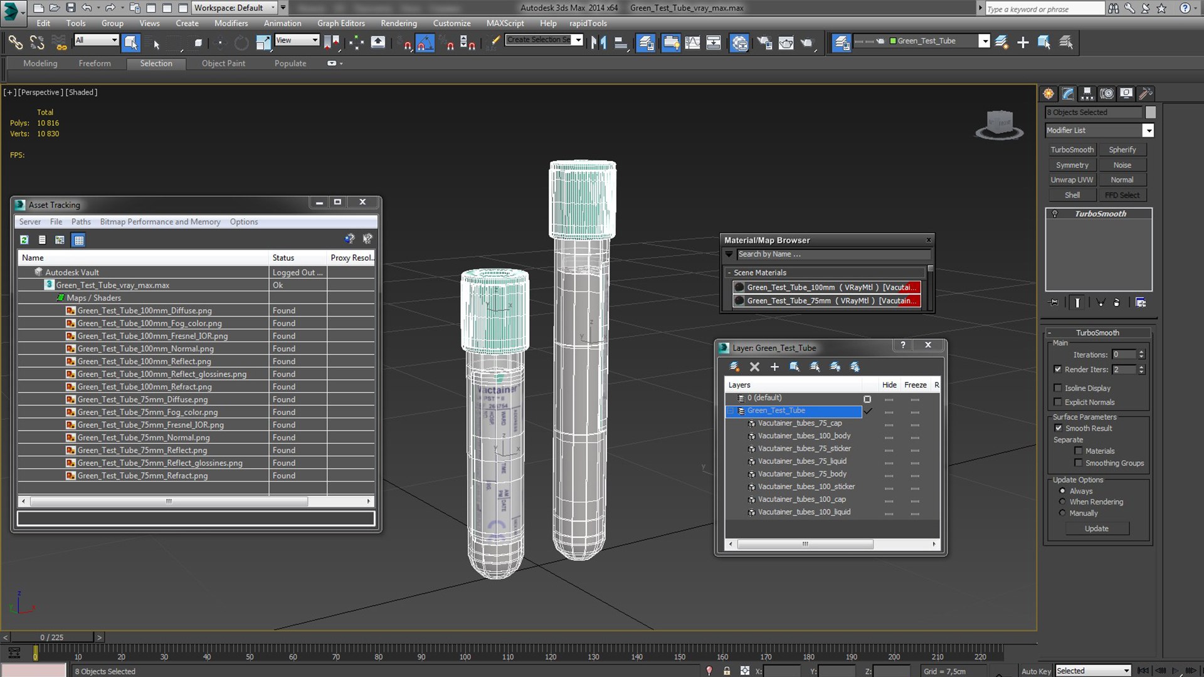
Task: Open the Material Editor icon
Action: (739, 43)
